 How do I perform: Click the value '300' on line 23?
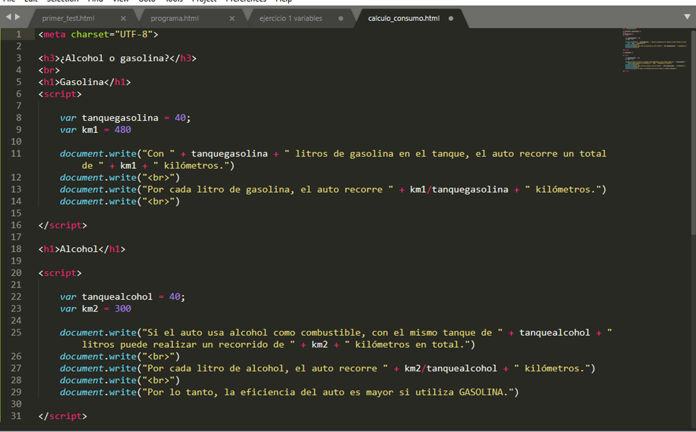(123, 308)
